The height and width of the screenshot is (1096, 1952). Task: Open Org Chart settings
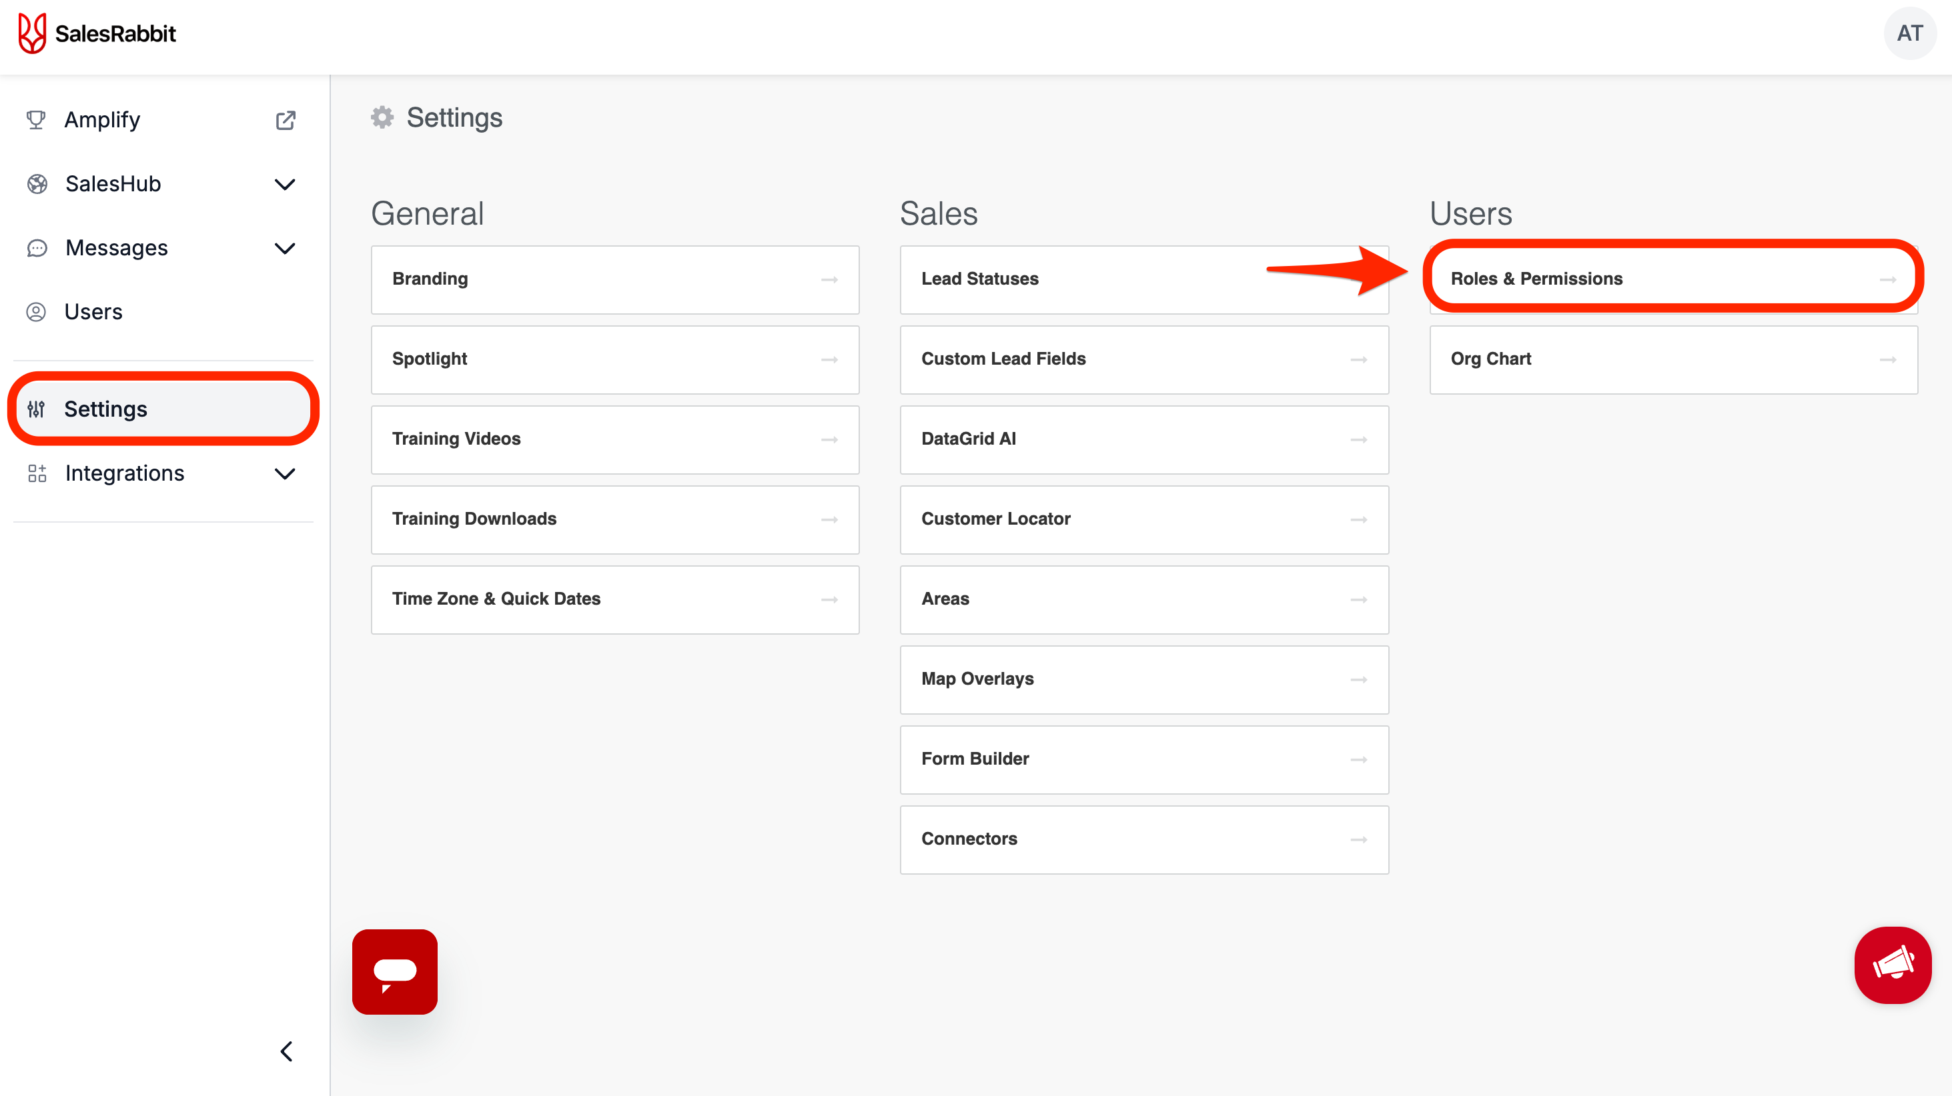tap(1673, 360)
